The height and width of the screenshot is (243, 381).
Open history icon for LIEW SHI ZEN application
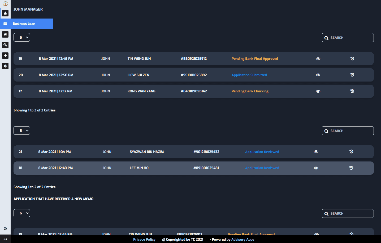(x=352, y=75)
